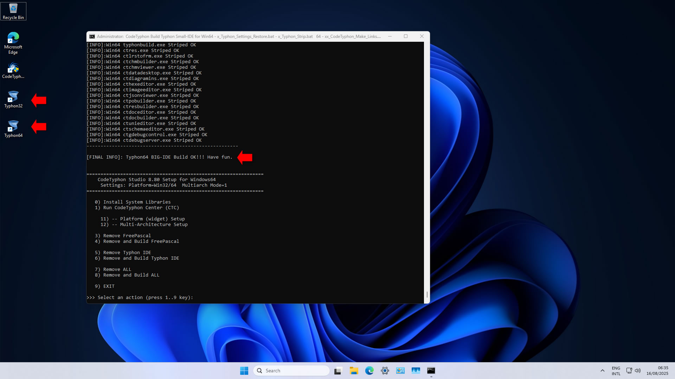The image size is (675, 379).
Task: Launch Microsoft Edge from the taskbar
Action: pyautogui.click(x=369, y=371)
